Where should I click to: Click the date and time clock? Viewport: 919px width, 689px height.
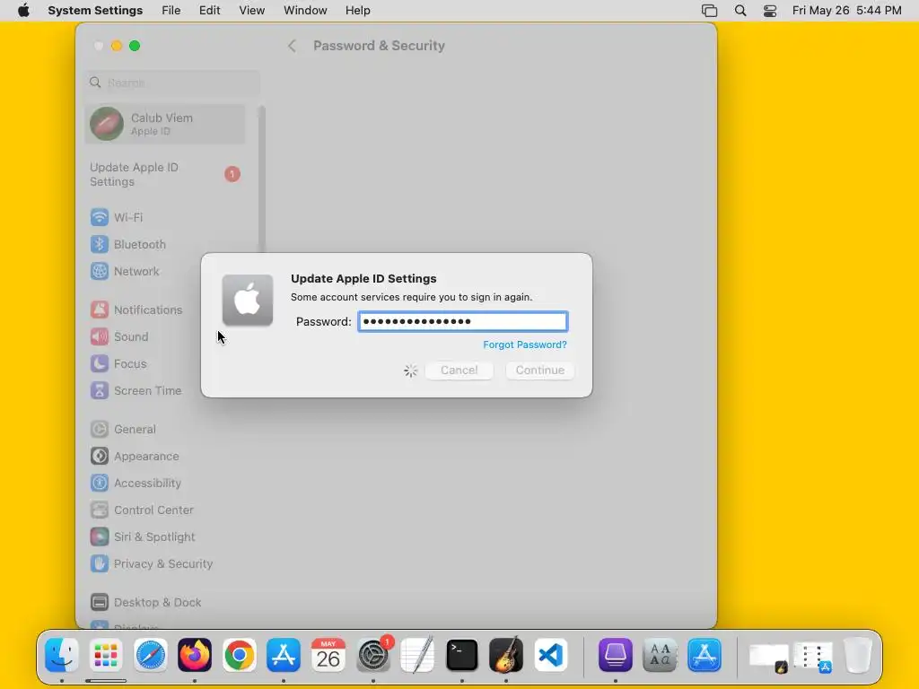(846, 11)
